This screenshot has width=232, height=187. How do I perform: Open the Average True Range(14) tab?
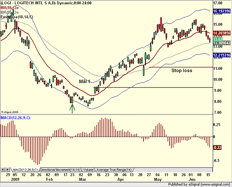pyautogui.click(x=114, y=170)
